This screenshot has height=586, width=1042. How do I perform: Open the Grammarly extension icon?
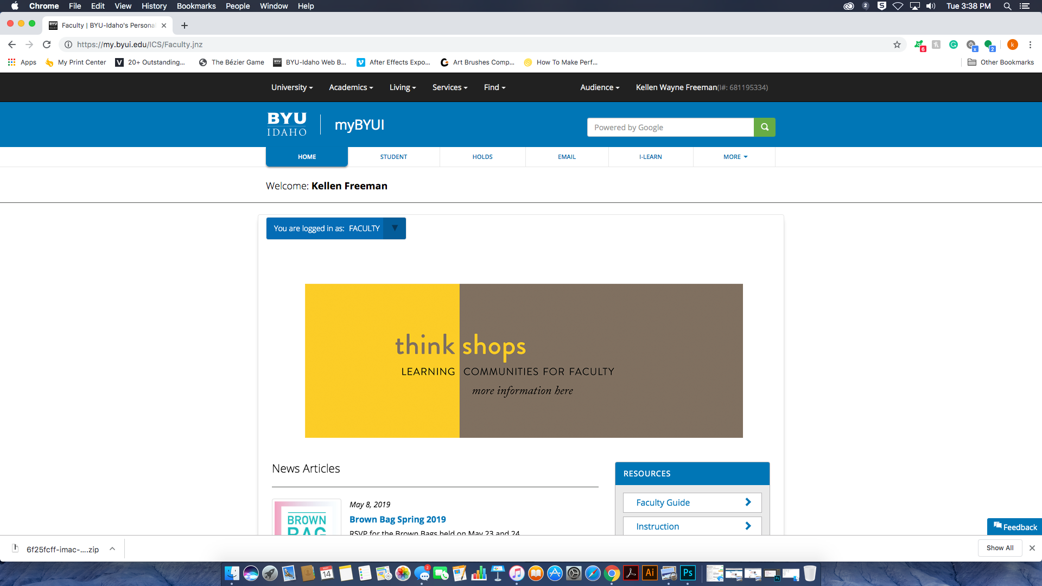click(954, 44)
